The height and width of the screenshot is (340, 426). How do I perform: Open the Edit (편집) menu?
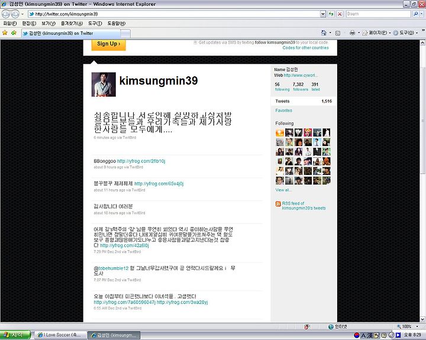[29, 23]
